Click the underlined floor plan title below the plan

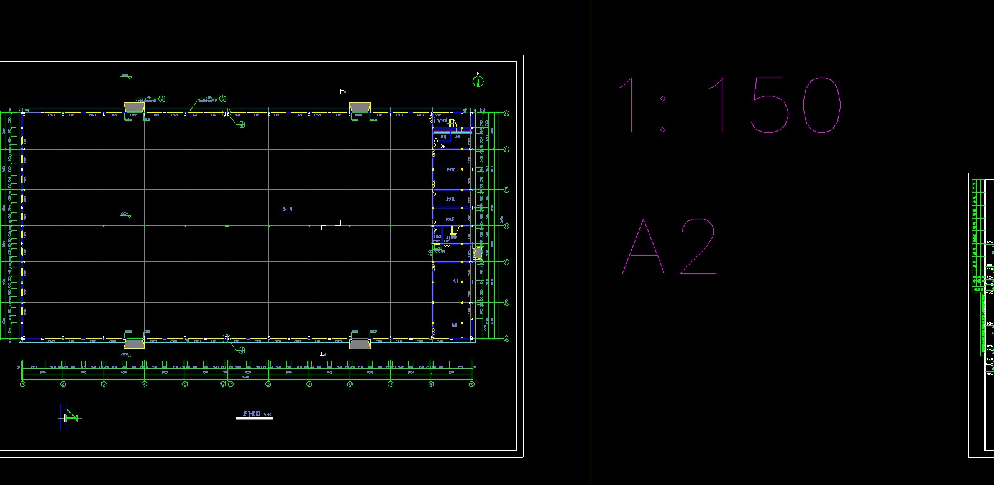(x=254, y=415)
